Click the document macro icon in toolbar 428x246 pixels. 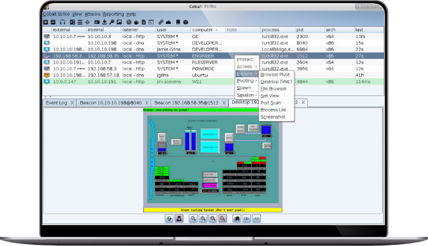click(143, 22)
